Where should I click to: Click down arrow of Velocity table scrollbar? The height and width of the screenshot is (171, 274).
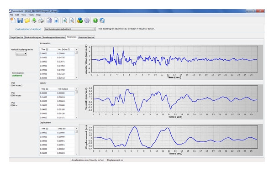pyautogui.click(x=76, y=118)
